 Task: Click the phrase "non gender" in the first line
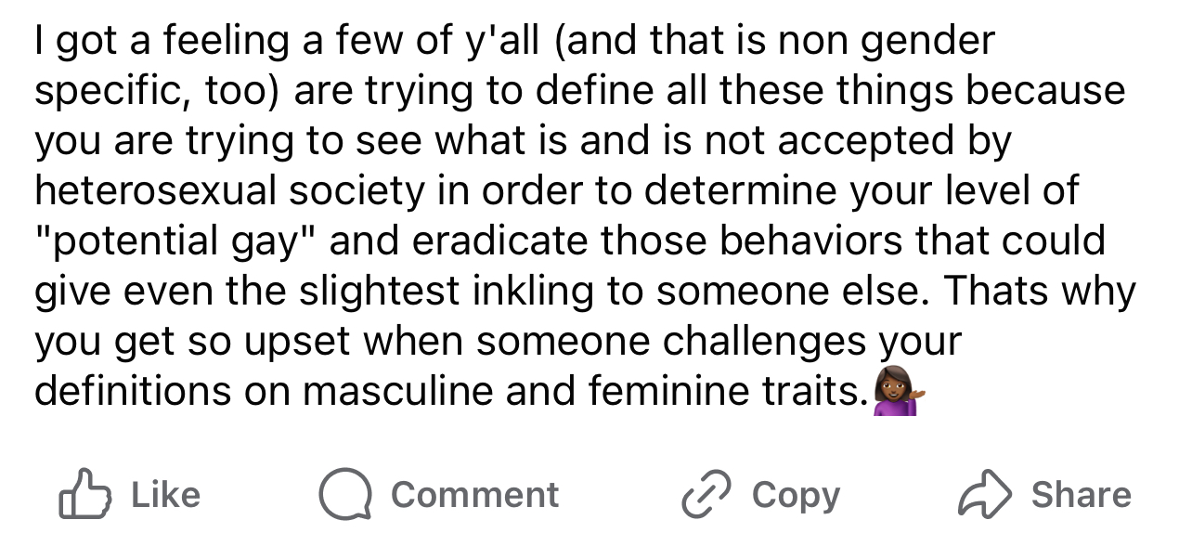[x=886, y=40]
